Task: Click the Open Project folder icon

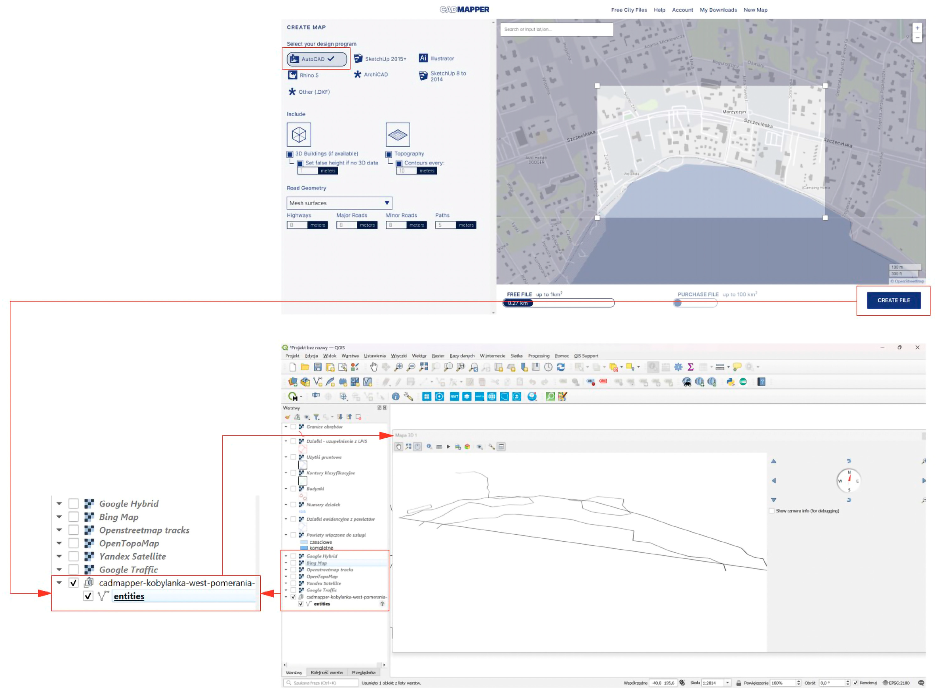Action: (x=305, y=367)
